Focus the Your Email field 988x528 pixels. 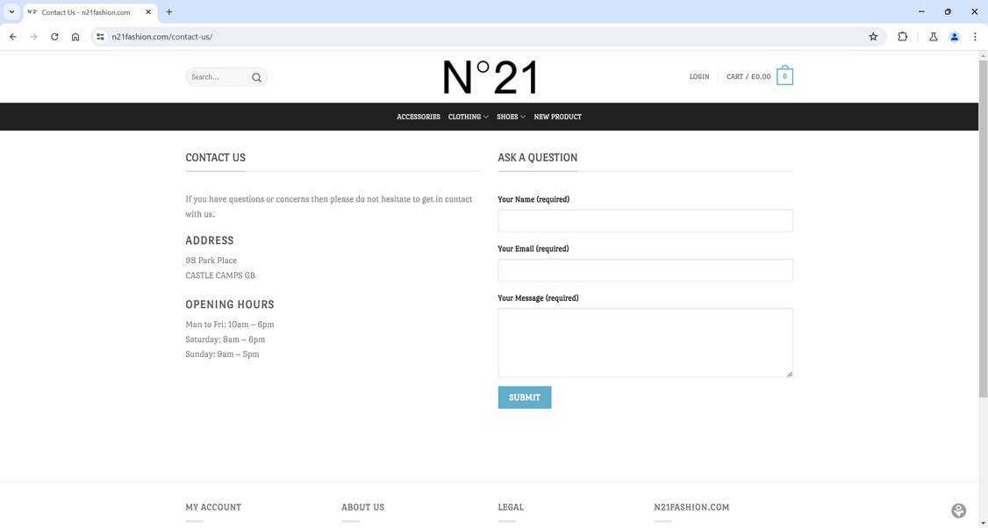point(645,269)
